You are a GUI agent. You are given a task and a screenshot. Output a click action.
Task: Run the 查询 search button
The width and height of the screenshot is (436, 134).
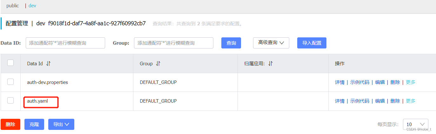pyautogui.click(x=231, y=43)
